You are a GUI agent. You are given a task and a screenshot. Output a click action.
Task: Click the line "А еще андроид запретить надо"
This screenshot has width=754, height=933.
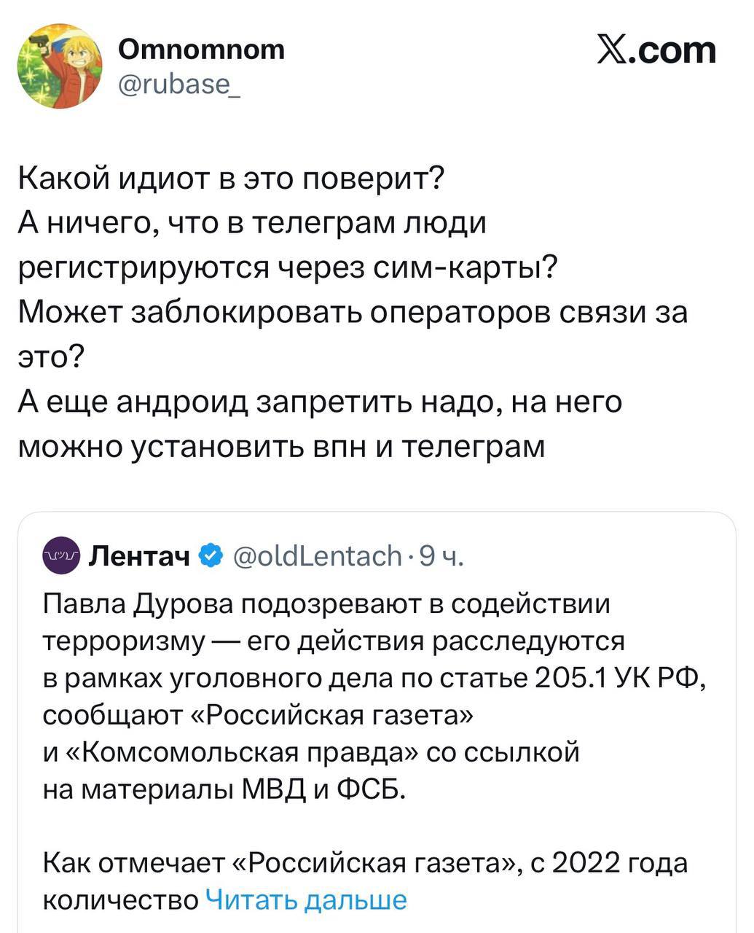coord(320,402)
